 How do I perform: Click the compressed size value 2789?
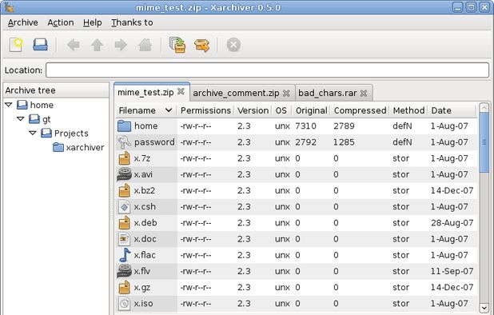[344, 126]
